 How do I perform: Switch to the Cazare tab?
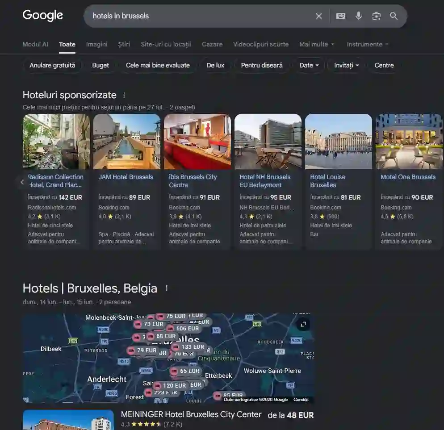pyautogui.click(x=212, y=45)
